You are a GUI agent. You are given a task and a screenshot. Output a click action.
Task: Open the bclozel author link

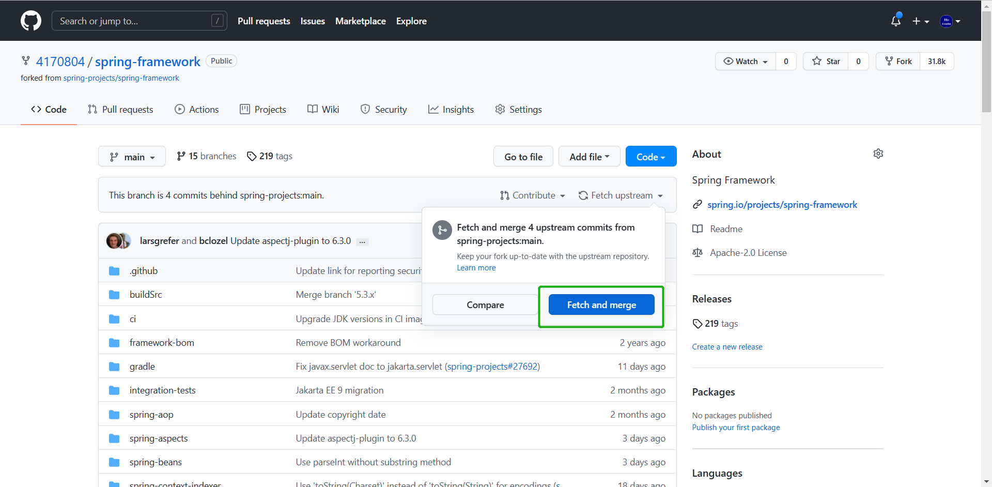pos(213,241)
